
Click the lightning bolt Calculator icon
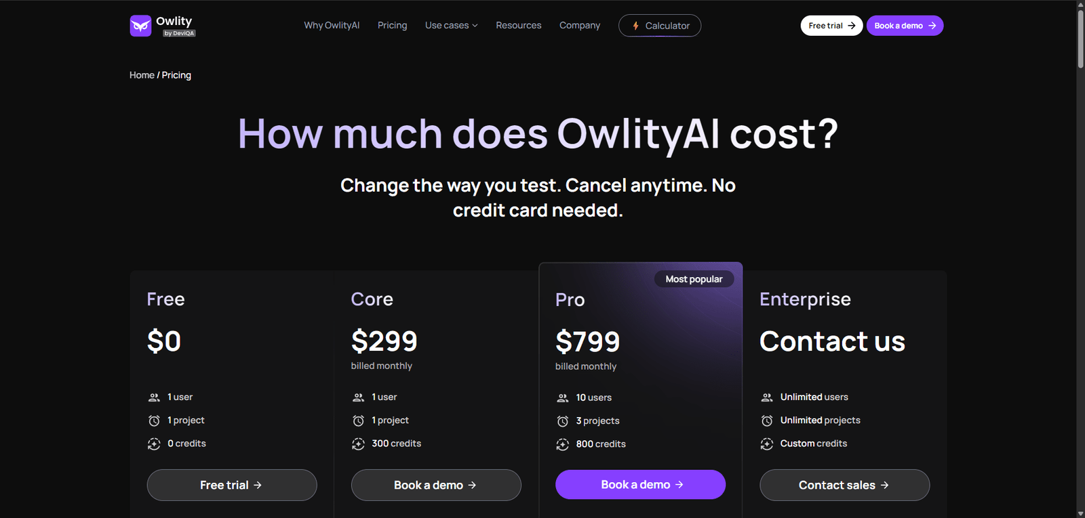(635, 26)
